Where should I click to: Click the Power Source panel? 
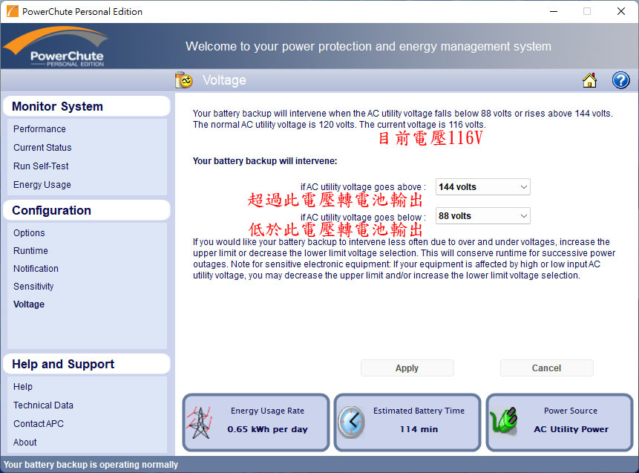pyautogui.click(x=560, y=423)
